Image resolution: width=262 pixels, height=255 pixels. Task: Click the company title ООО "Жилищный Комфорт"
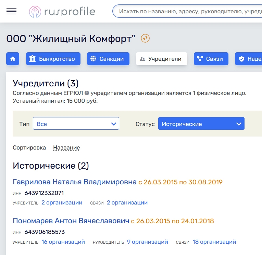click(x=71, y=39)
